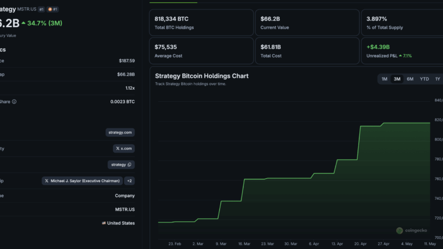Image resolution: width=443 pixels, height=249 pixels.
Task: Select the 1M chart range
Action: coord(384,79)
